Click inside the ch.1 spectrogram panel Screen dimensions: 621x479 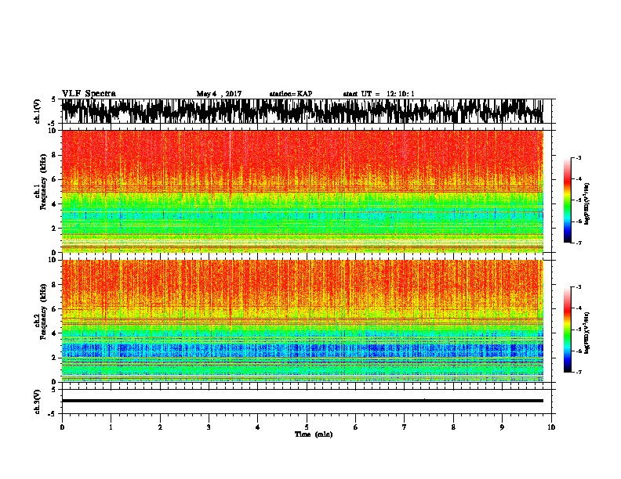(x=303, y=191)
